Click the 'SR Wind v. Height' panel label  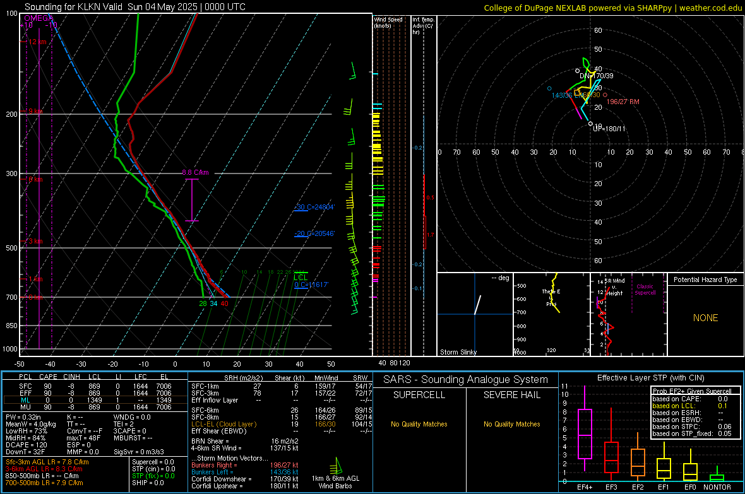tap(614, 287)
